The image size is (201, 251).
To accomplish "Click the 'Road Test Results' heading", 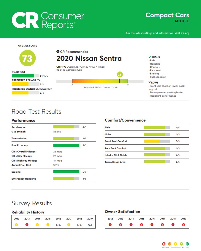I will coord(36,112).
